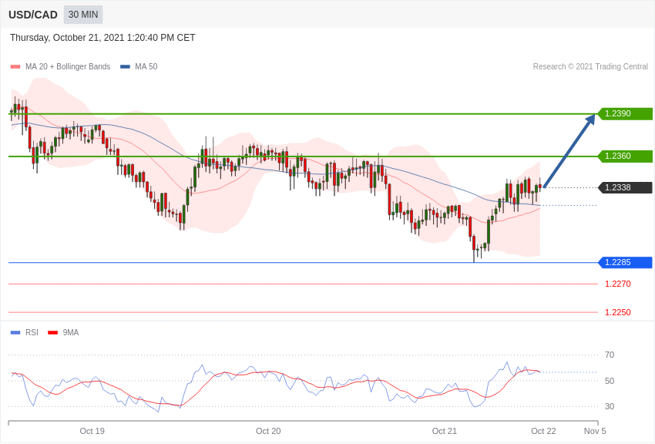
Task: Select the MA 20 + Bollinger Bands legend label
Action: point(68,67)
